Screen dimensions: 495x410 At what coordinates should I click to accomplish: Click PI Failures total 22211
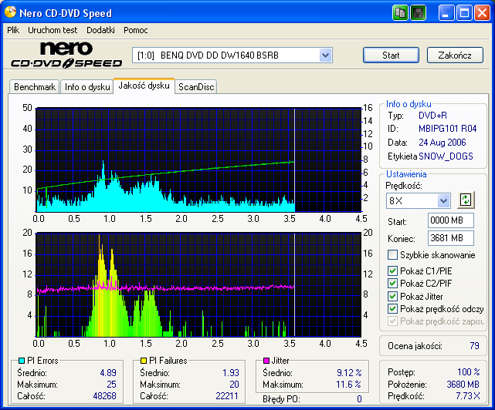227,396
